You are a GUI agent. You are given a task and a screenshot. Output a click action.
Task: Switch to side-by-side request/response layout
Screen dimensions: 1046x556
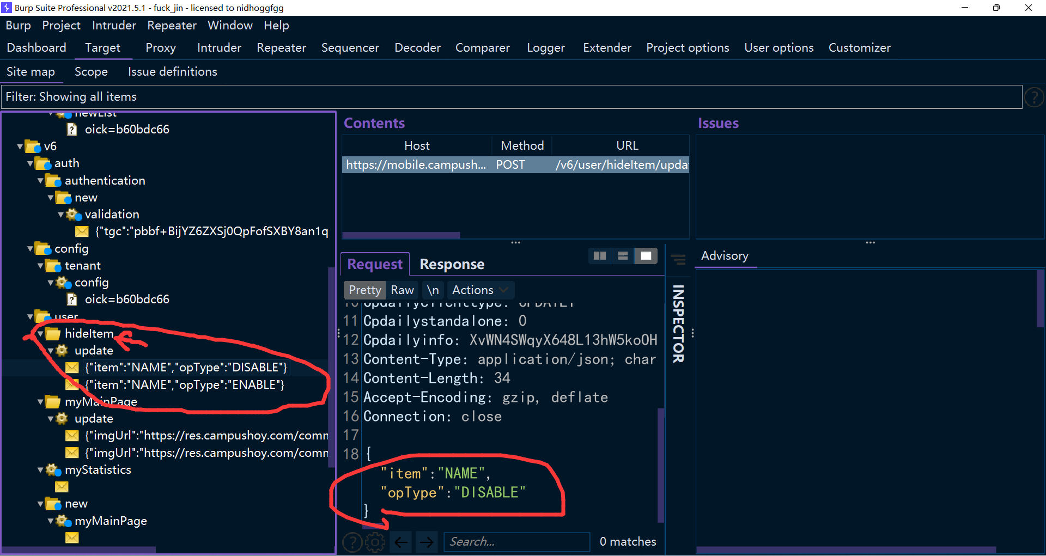[x=600, y=256]
